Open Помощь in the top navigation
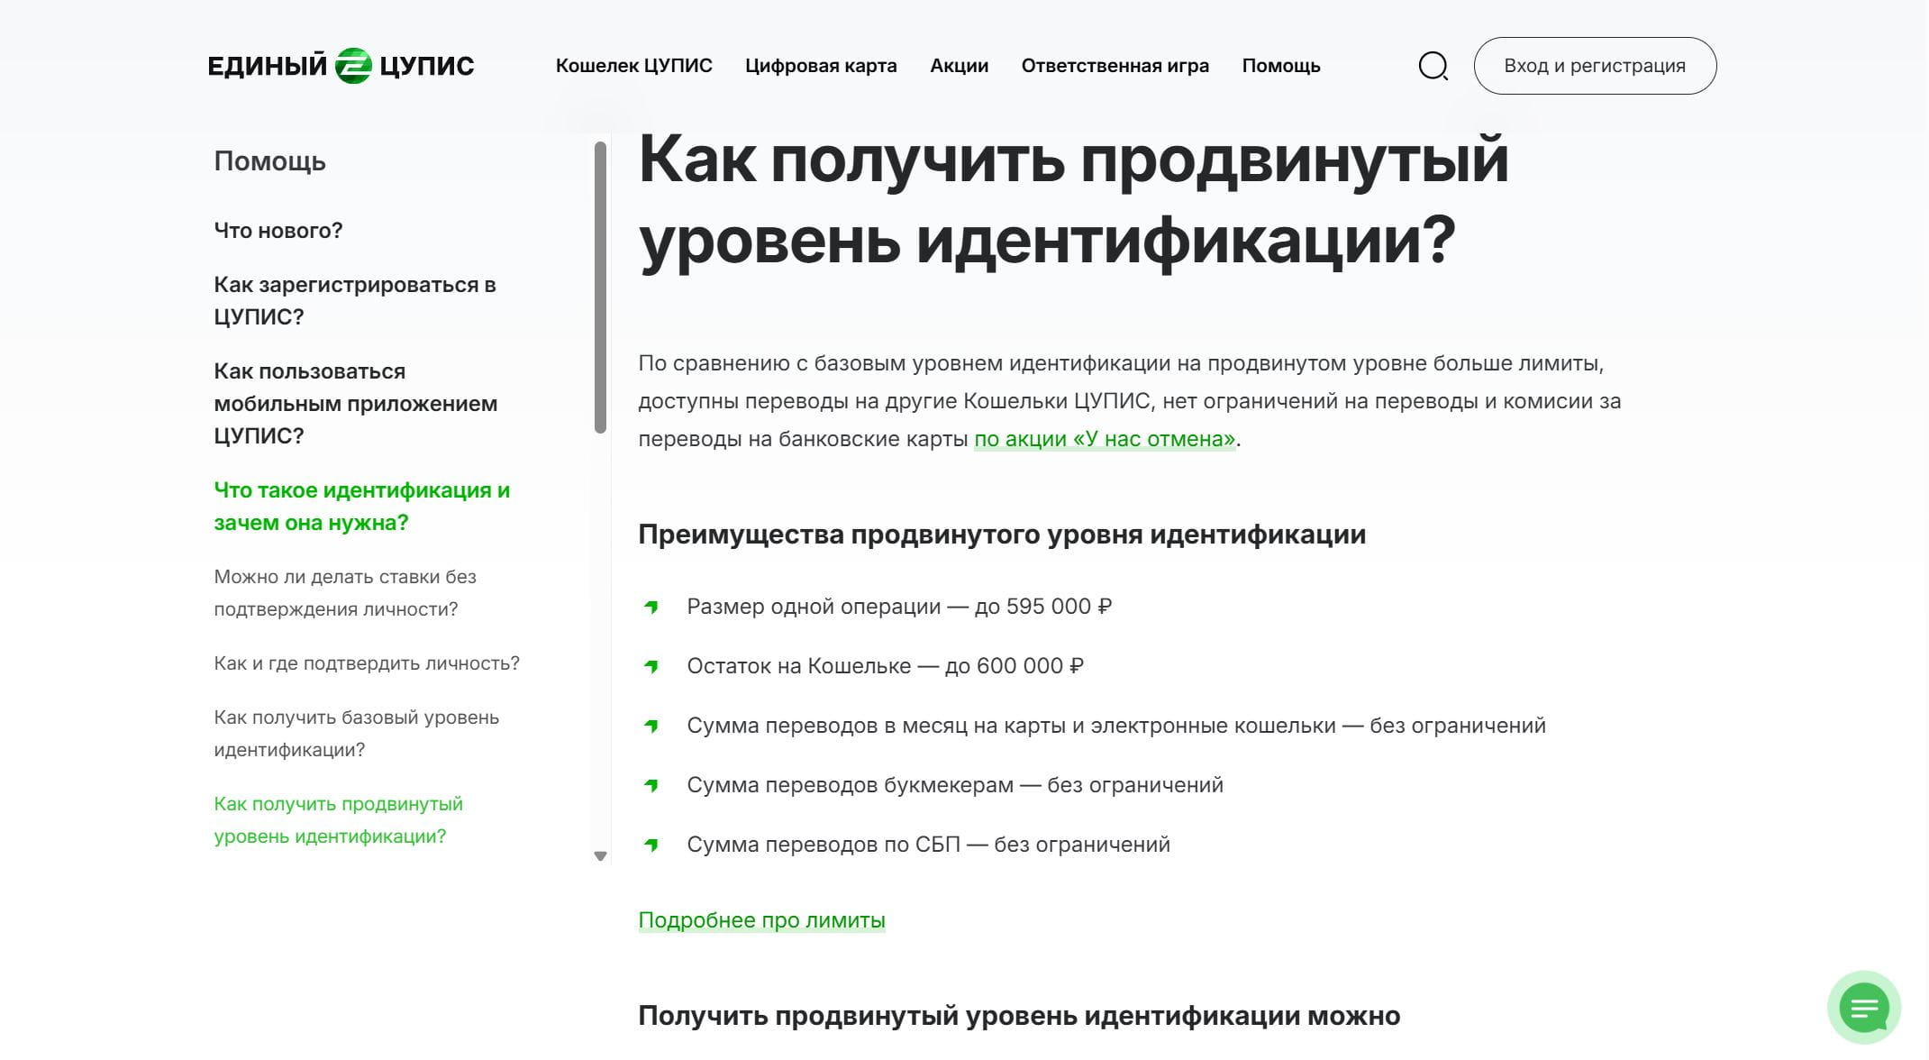The width and height of the screenshot is (1929, 1060). tap(1280, 66)
